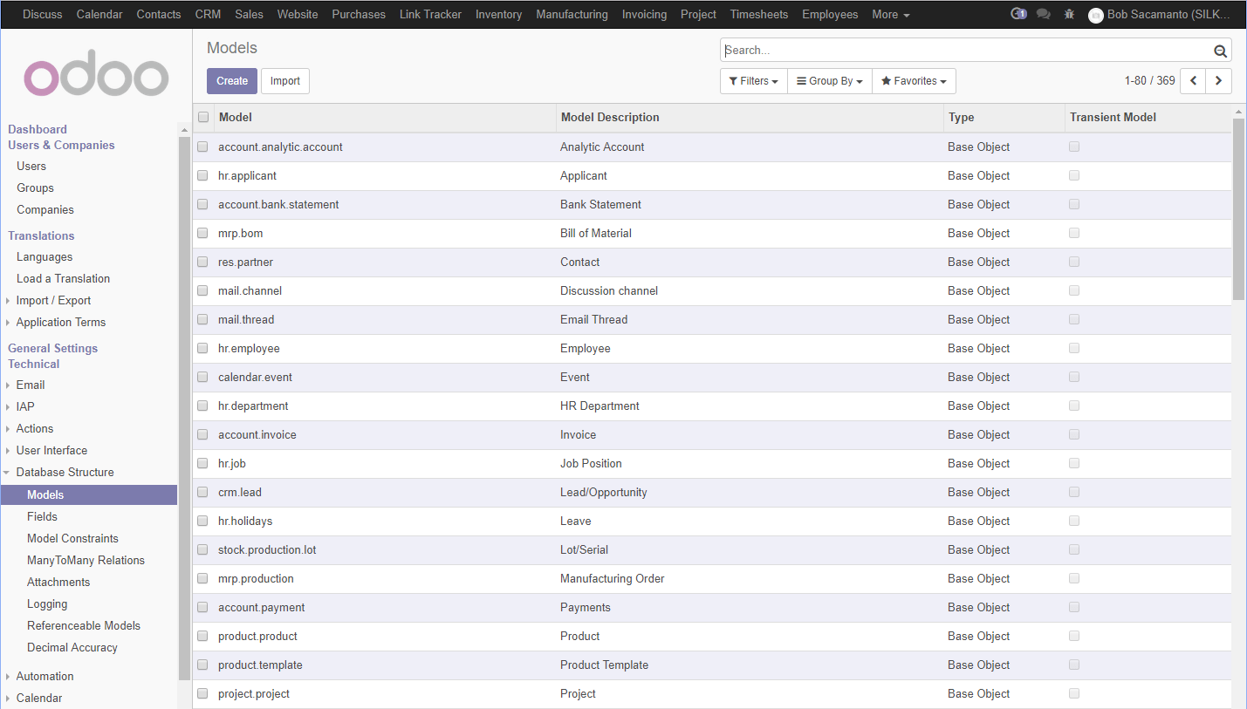Go to the next page of models

point(1219,81)
